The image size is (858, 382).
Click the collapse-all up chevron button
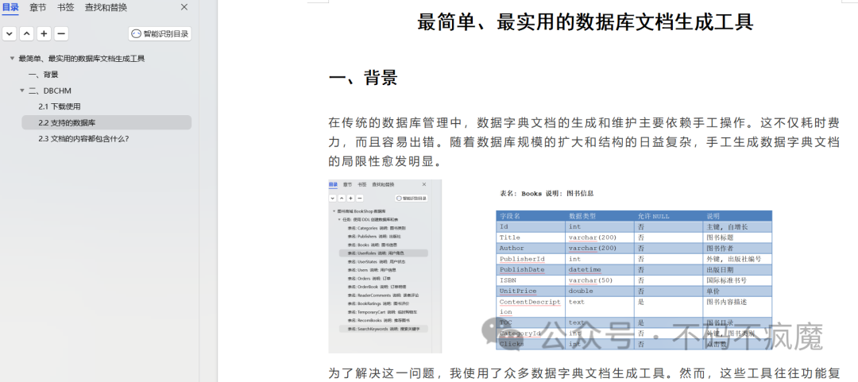pos(27,34)
